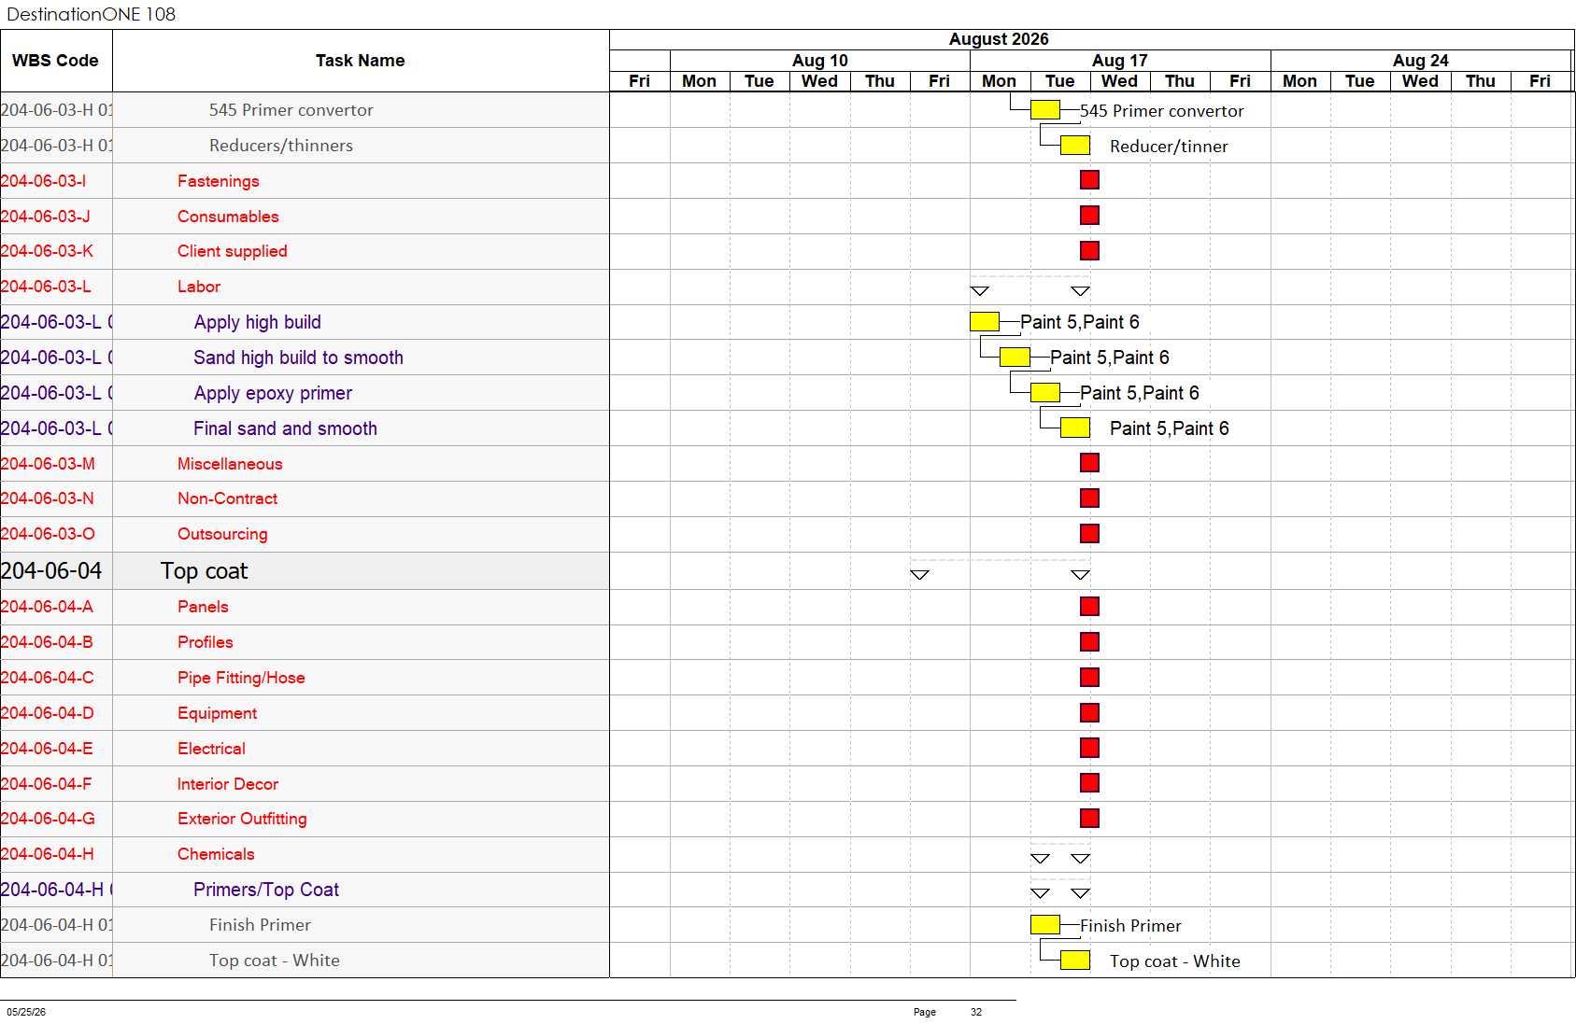Select the Electrical task name

click(212, 749)
